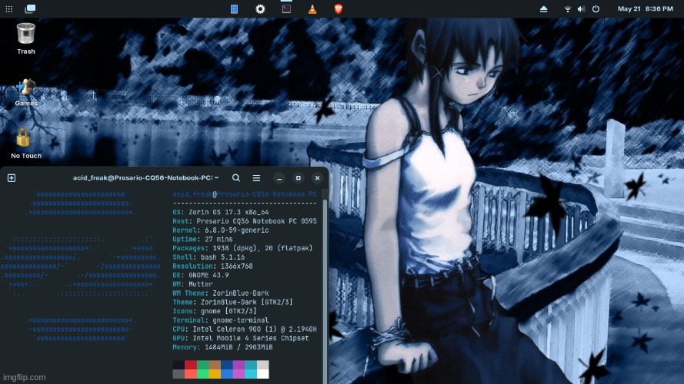Open terminal search with the magnifier icon

tap(236, 177)
